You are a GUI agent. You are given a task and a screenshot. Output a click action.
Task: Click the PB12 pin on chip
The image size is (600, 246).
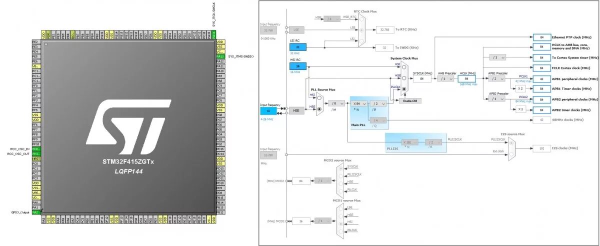point(220,212)
